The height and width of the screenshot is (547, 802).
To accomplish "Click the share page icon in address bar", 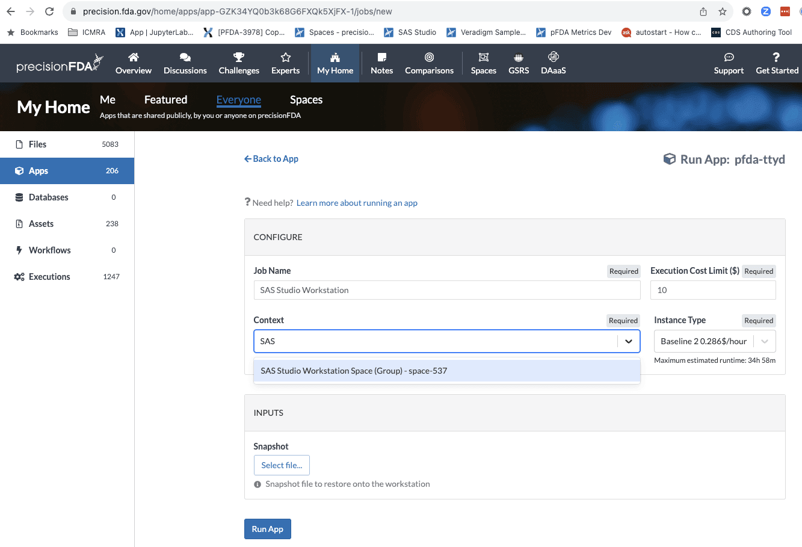I will coord(703,11).
